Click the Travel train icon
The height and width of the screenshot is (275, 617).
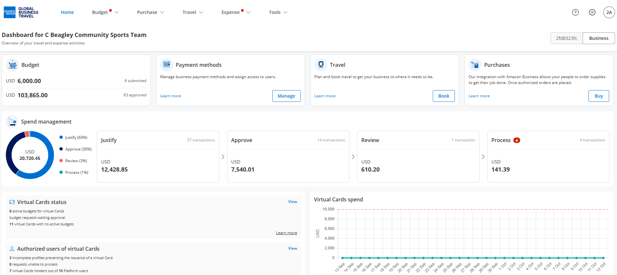click(321, 65)
